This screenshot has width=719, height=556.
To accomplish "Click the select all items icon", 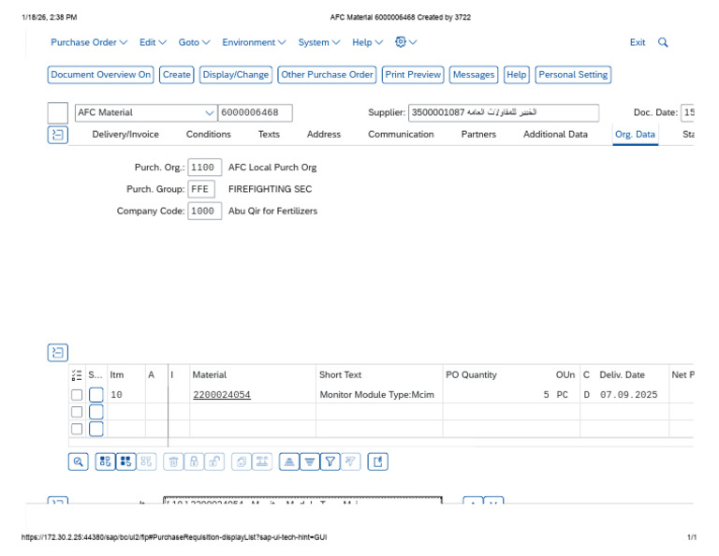I will pos(105,461).
